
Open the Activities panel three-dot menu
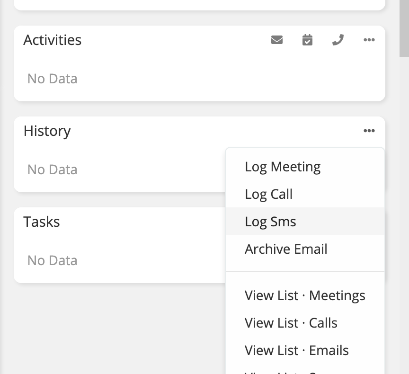(369, 40)
